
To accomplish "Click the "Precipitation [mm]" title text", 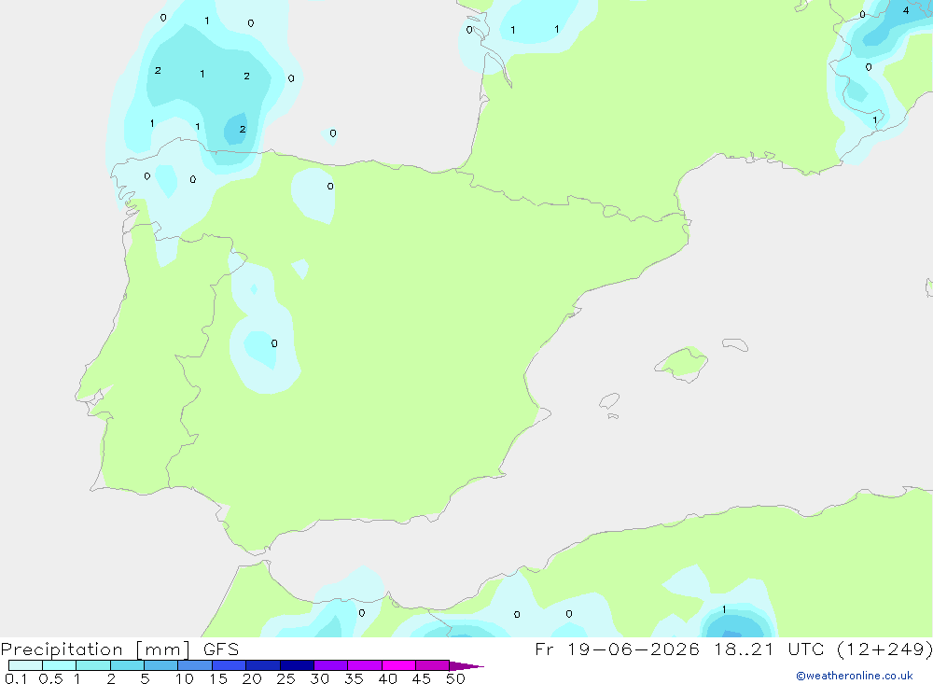I will pyautogui.click(x=95, y=649).
